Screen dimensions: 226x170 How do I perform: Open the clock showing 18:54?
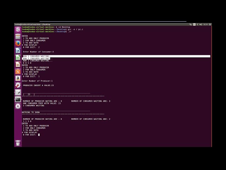pos(206,24)
